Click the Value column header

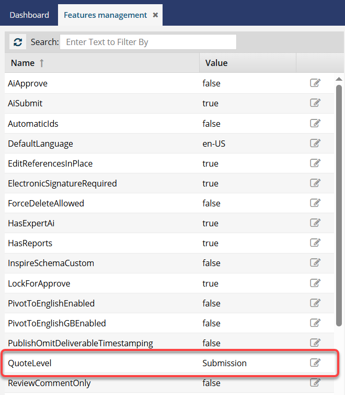click(216, 63)
